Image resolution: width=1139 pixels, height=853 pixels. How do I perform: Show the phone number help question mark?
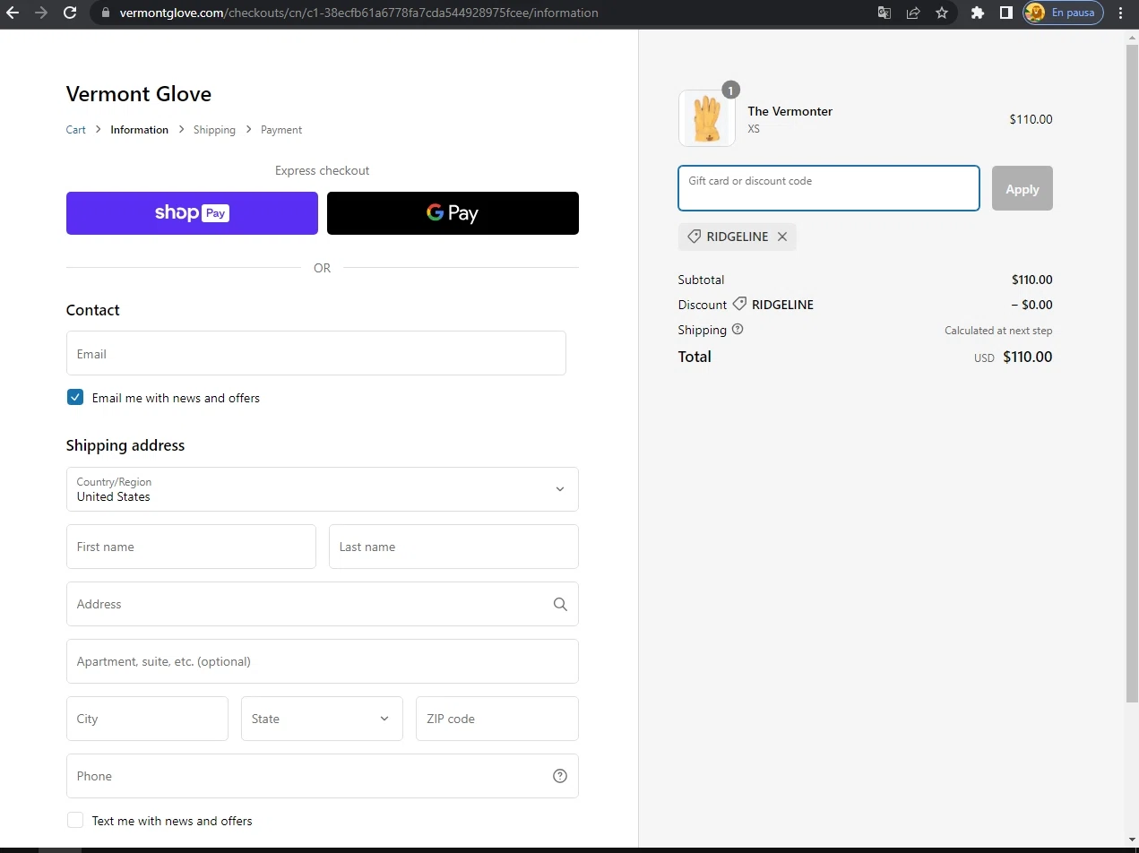click(560, 776)
